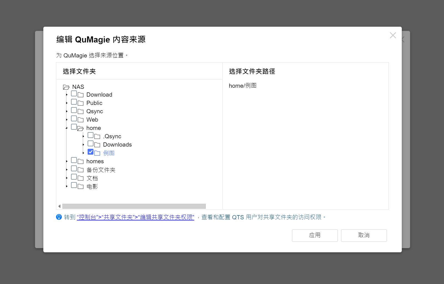Image resolution: width=444 pixels, height=284 pixels.
Task: Select the NAS root label
Action: (x=78, y=87)
